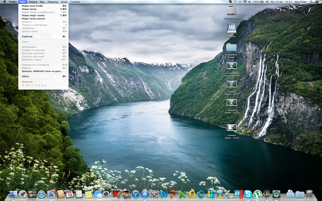Click "Свойства" in the Файл menu
The height and width of the screenshot is (201, 322).
27,37
